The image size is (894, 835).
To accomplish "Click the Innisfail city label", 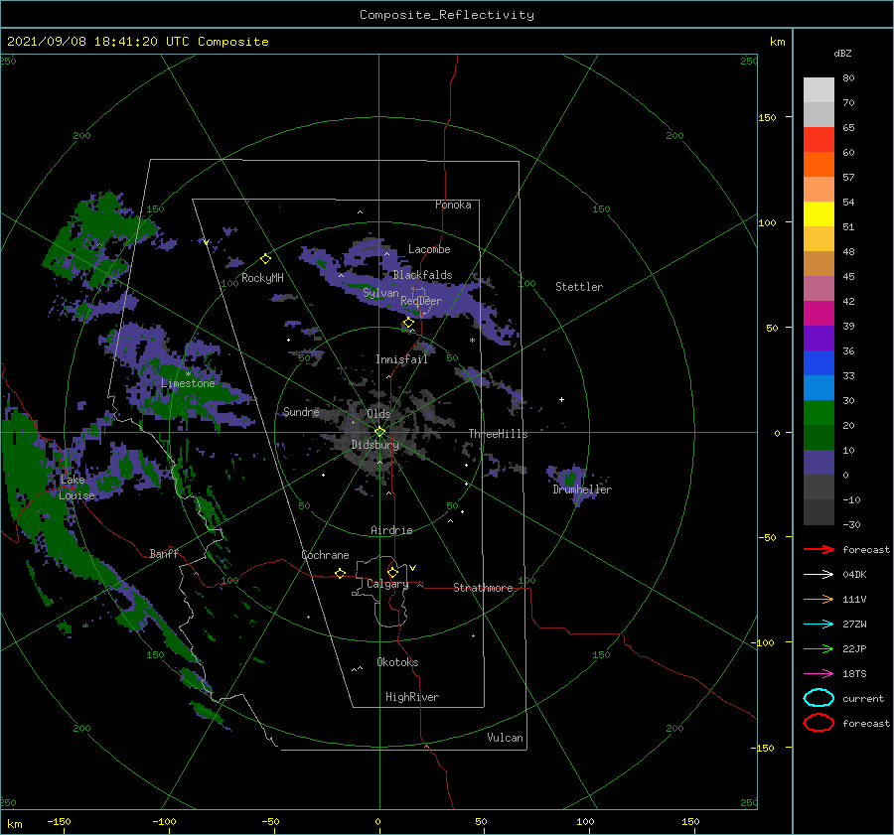I will click(401, 359).
